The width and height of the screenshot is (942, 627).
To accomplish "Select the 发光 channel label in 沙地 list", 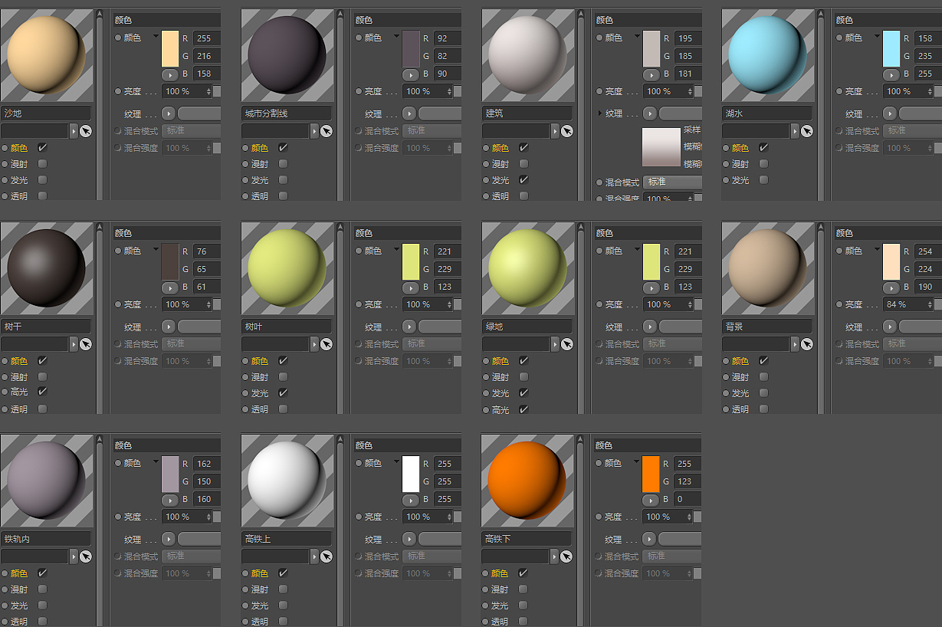I will coord(19,180).
